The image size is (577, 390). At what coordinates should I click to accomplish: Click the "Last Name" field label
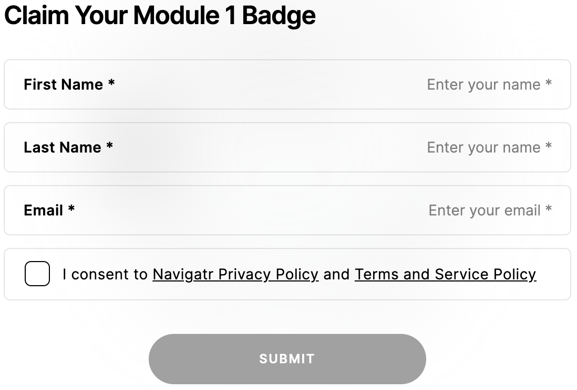[62, 147]
